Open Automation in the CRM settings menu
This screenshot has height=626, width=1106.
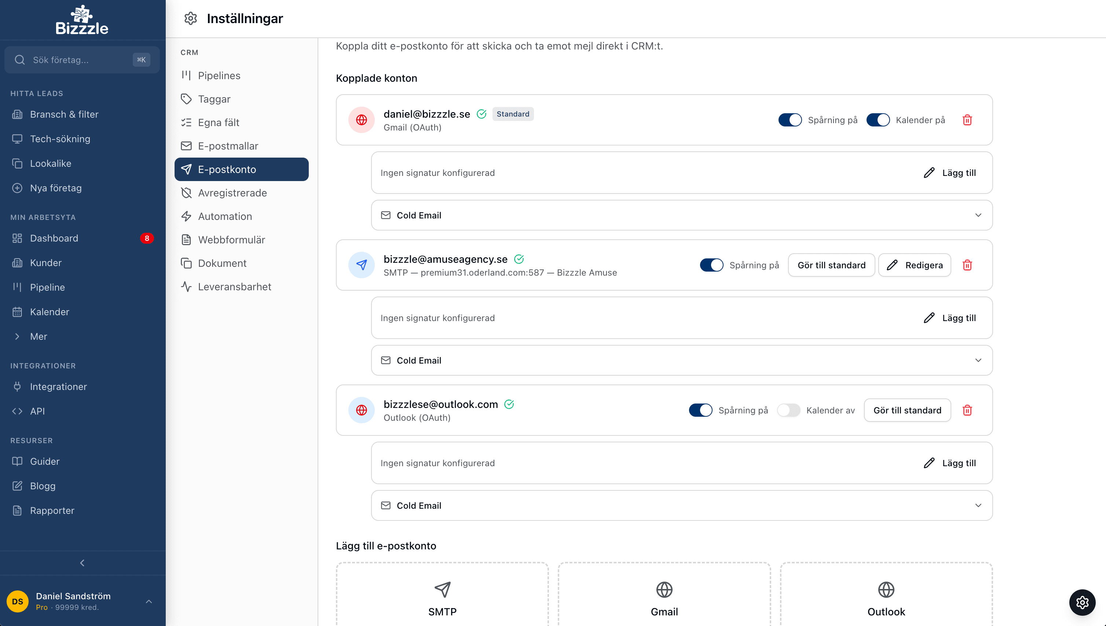pyautogui.click(x=225, y=216)
